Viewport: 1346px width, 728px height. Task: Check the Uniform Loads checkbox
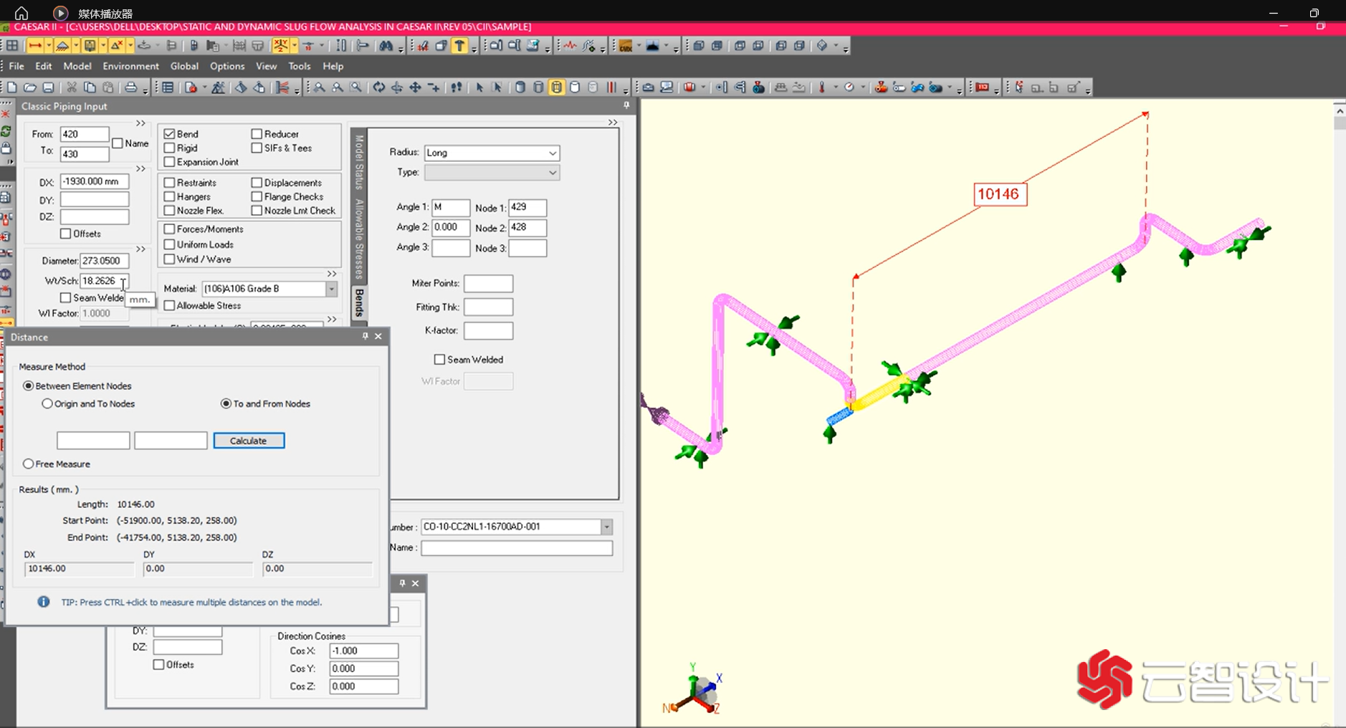[170, 244]
